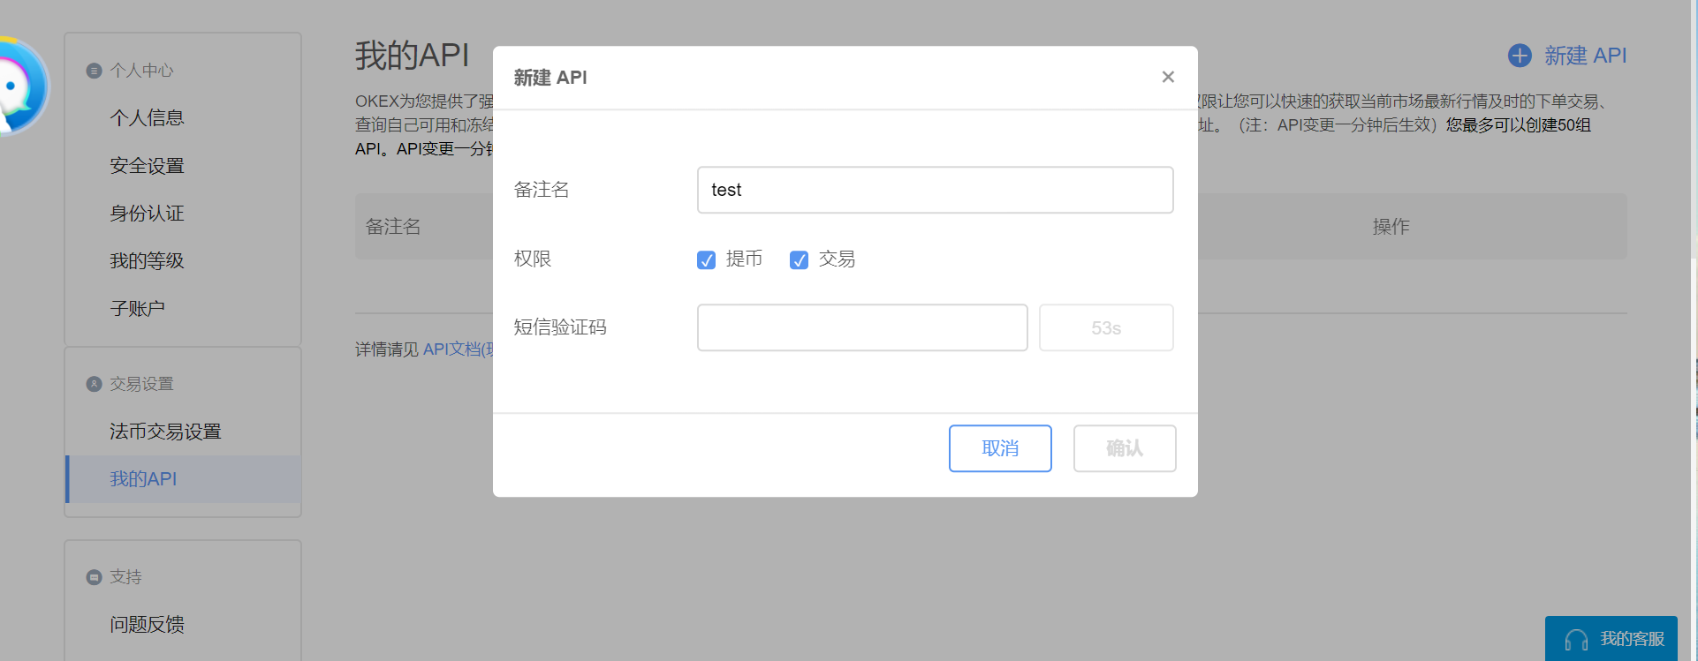Cancel with the 取消 button
Screen dimensions: 1698x661
point(1000,448)
